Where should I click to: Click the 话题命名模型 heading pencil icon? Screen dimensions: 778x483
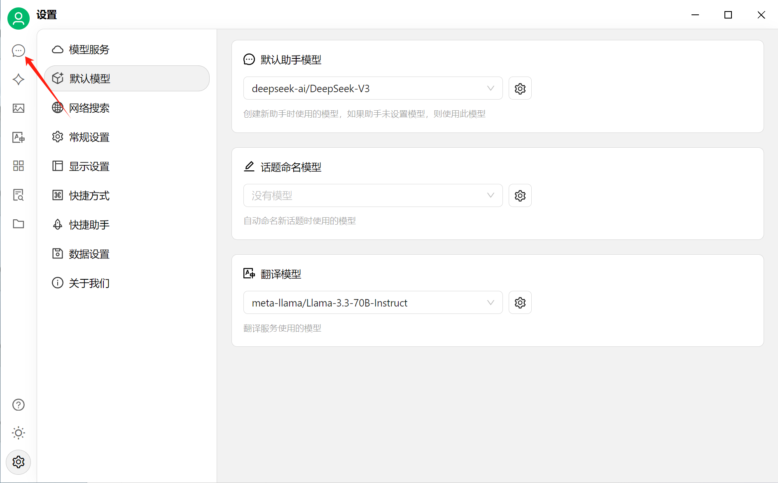(249, 167)
